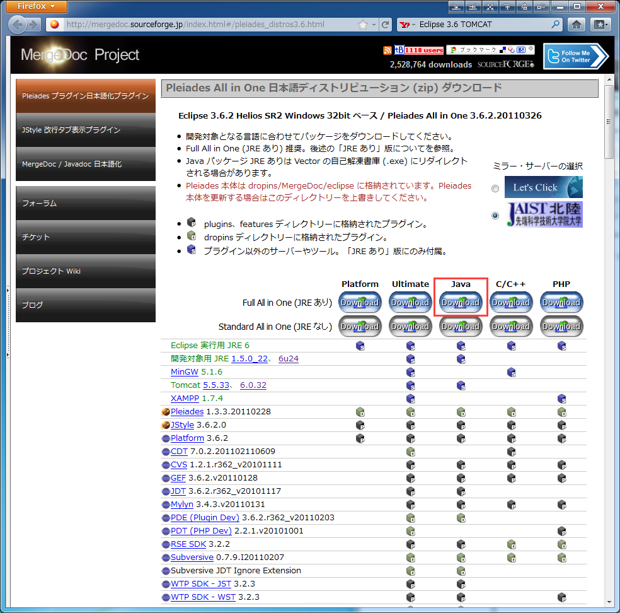Download Full All in One Ultimate package

tap(410, 302)
